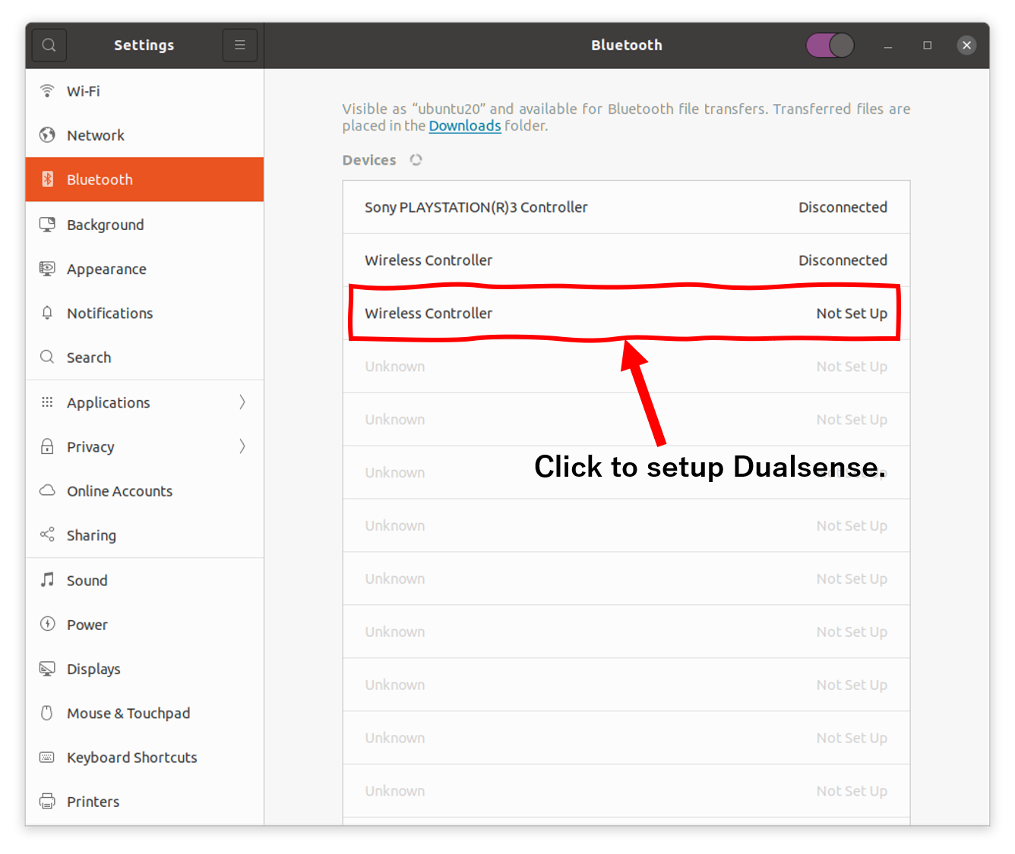Click the Background monitor icon
The width and height of the screenshot is (1015, 854).
pos(47,225)
